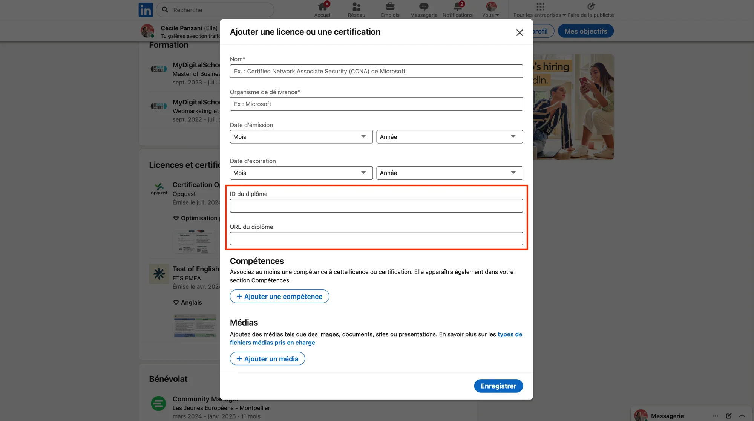The width and height of the screenshot is (754, 421).
Task: Click the Anglais skill diamond icon
Action: [176, 303]
